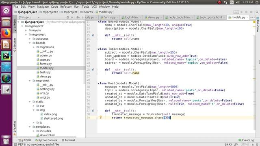Expand the myenv folder
Viewport: 260px width, 146px height.
pos(26,30)
